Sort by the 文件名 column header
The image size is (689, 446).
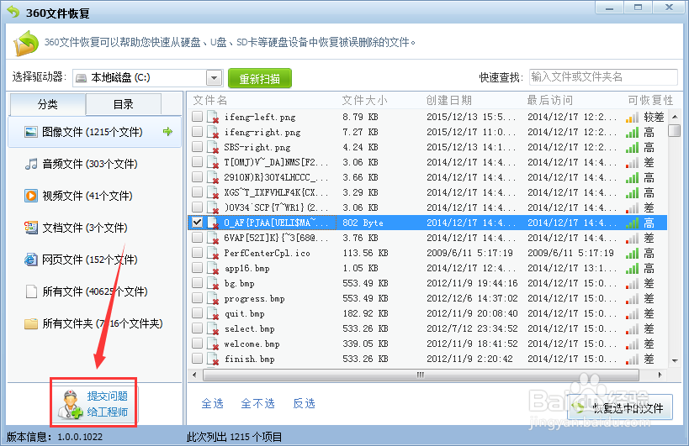[x=210, y=101]
